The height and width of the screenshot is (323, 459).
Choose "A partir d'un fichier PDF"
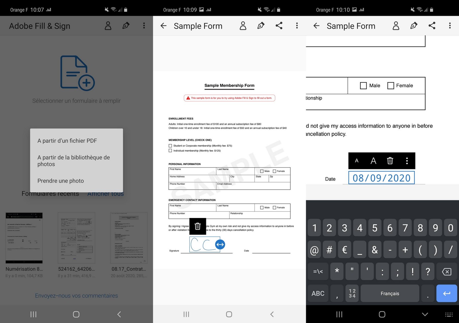click(x=67, y=141)
